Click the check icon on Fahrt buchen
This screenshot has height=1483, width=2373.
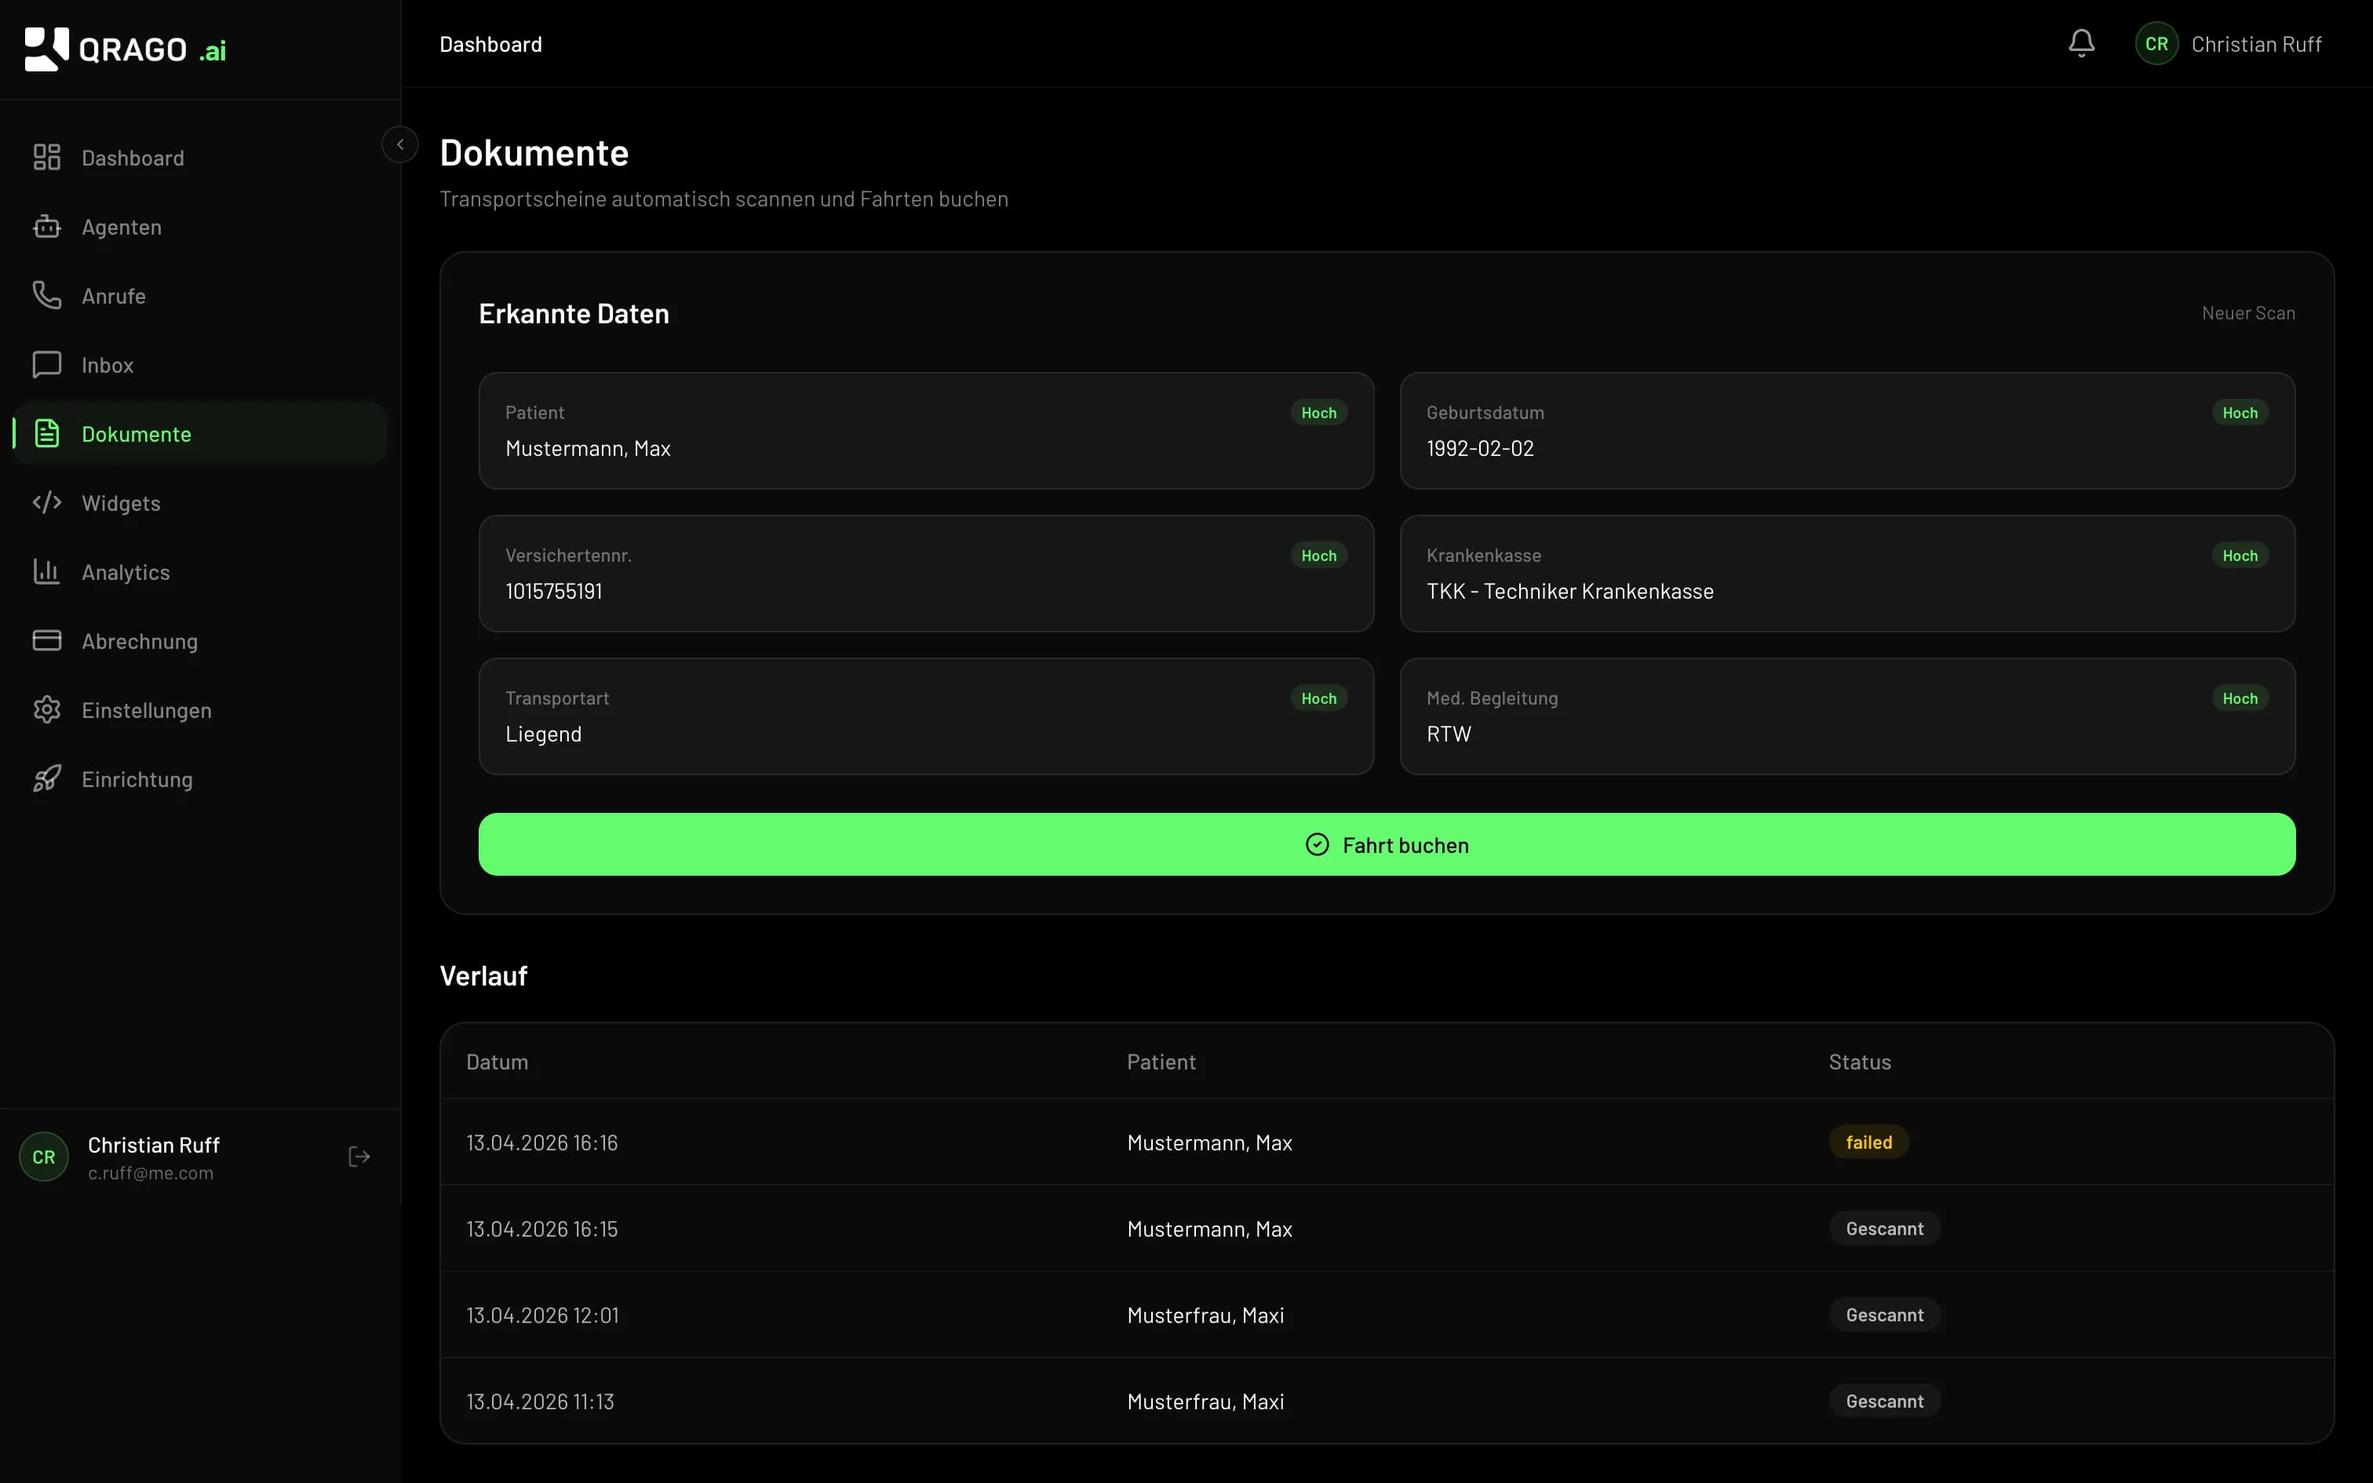pos(1317,844)
